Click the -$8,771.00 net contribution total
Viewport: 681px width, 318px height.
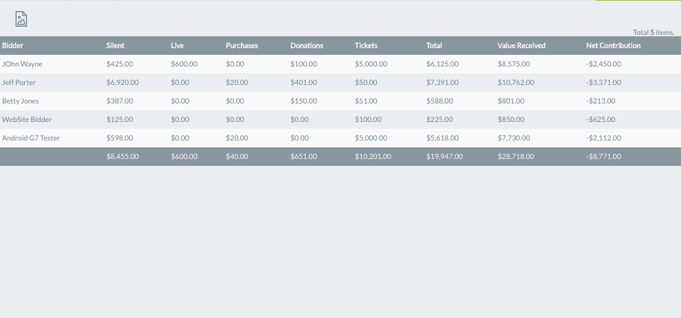coord(603,157)
